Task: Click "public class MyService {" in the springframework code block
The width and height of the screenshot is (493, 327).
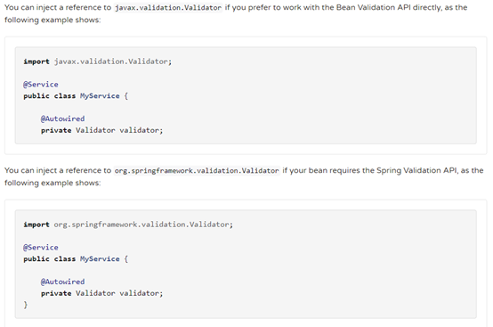Action: [x=76, y=259]
